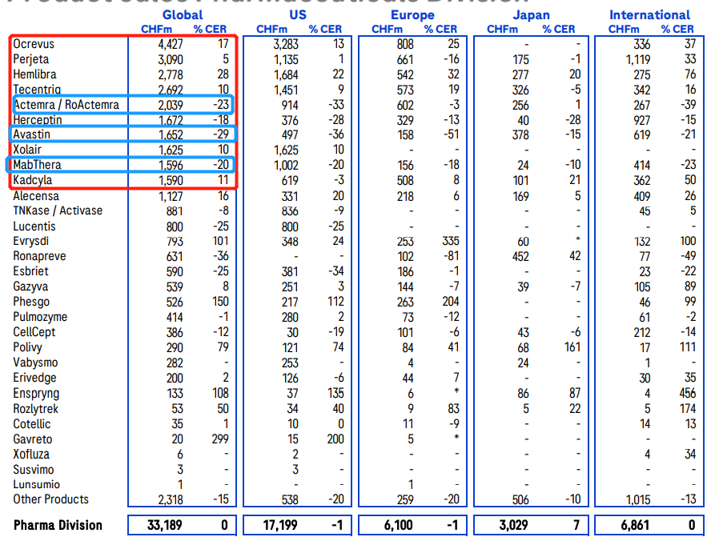
Task: Select the Herceptin product name
Action: point(37,120)
